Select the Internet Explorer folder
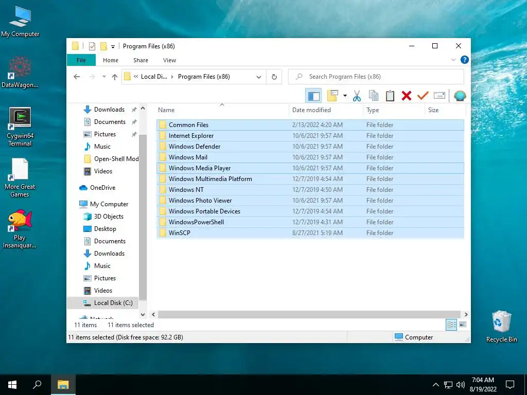This screenshot has height=395, width=527. click(x=310, y=136)
